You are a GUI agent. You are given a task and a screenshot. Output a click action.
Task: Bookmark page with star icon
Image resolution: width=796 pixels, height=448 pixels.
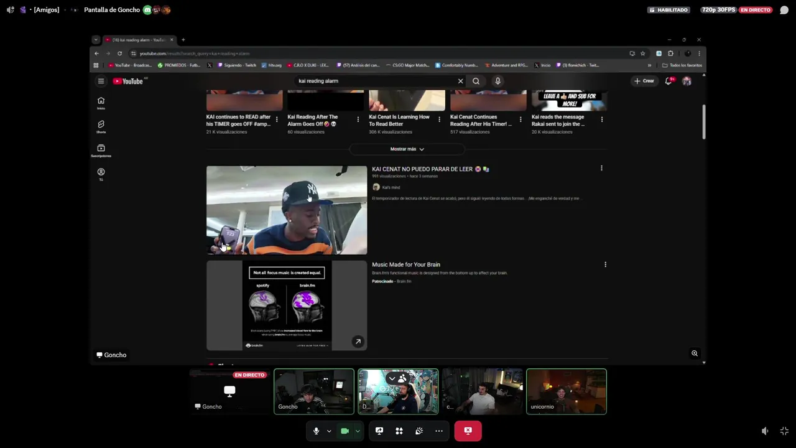[x=643, y=54]
